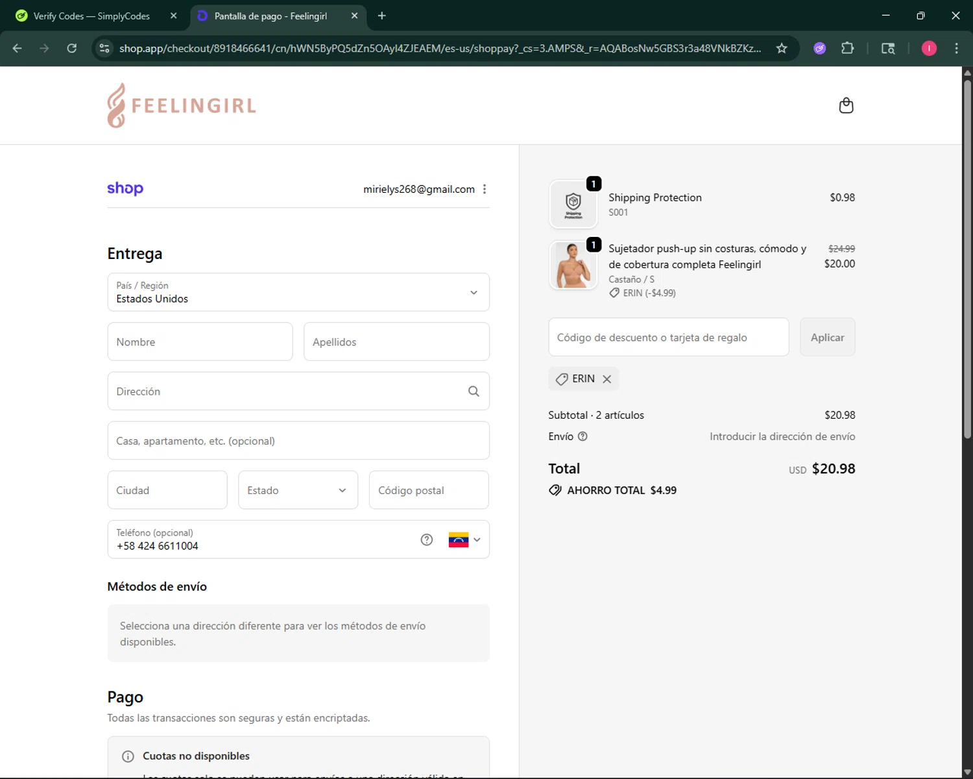Open browser Extensions puzzle icon
The height and width of the screenshot is (779, 973).
[847, 48]
